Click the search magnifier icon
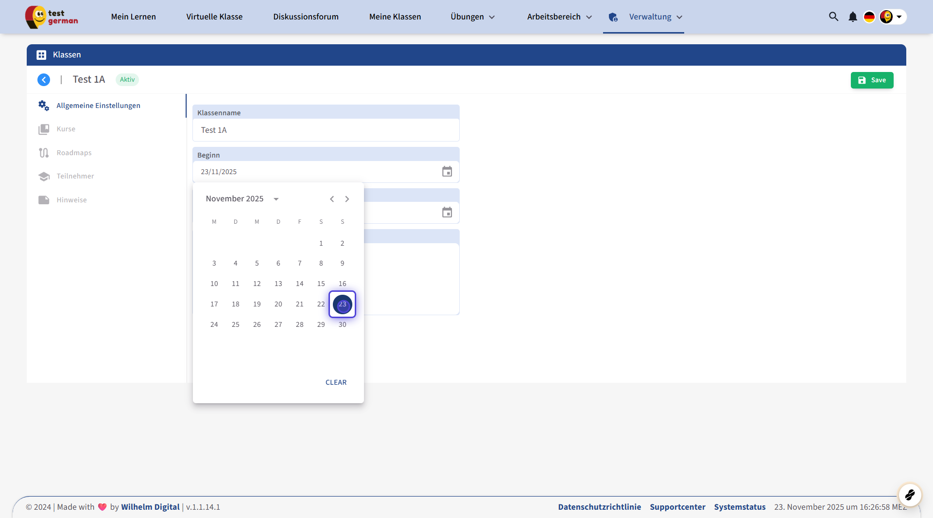The width and height of the screenshot is (933, 518). 833,17
